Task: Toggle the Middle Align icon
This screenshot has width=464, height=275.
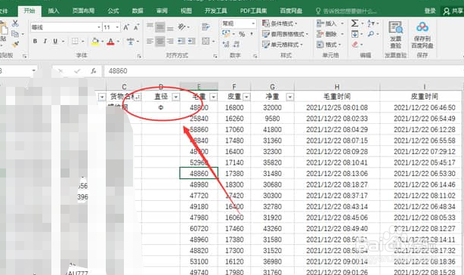Action: click(160, 27)
